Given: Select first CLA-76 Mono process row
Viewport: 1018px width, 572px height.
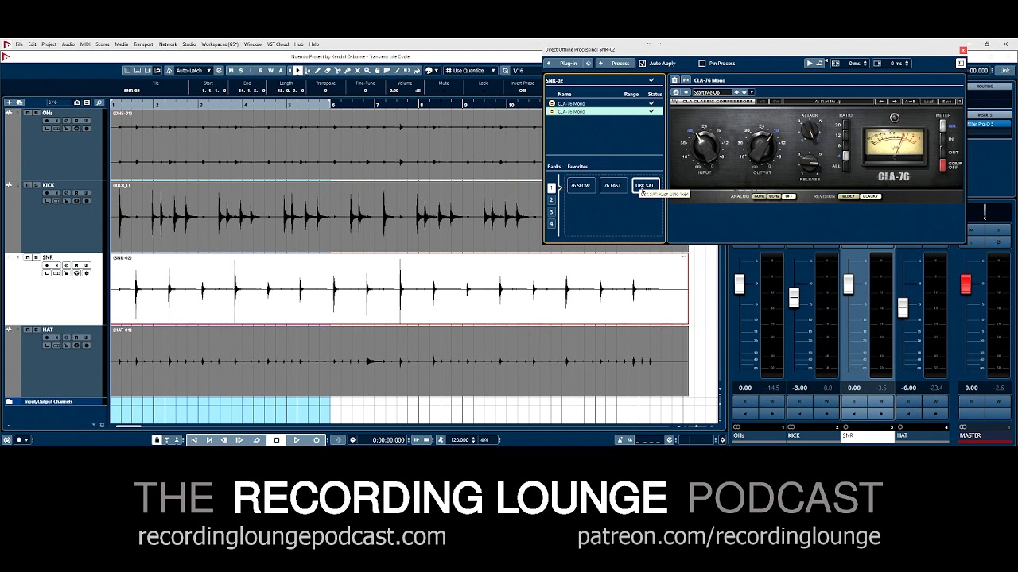Looking at the screenshot, I should click(604, 103).
